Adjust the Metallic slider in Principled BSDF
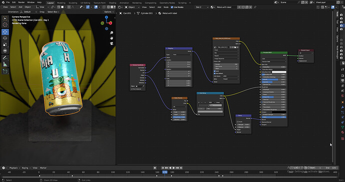This screenshot has width=345, height=182. tap(273, 79)
